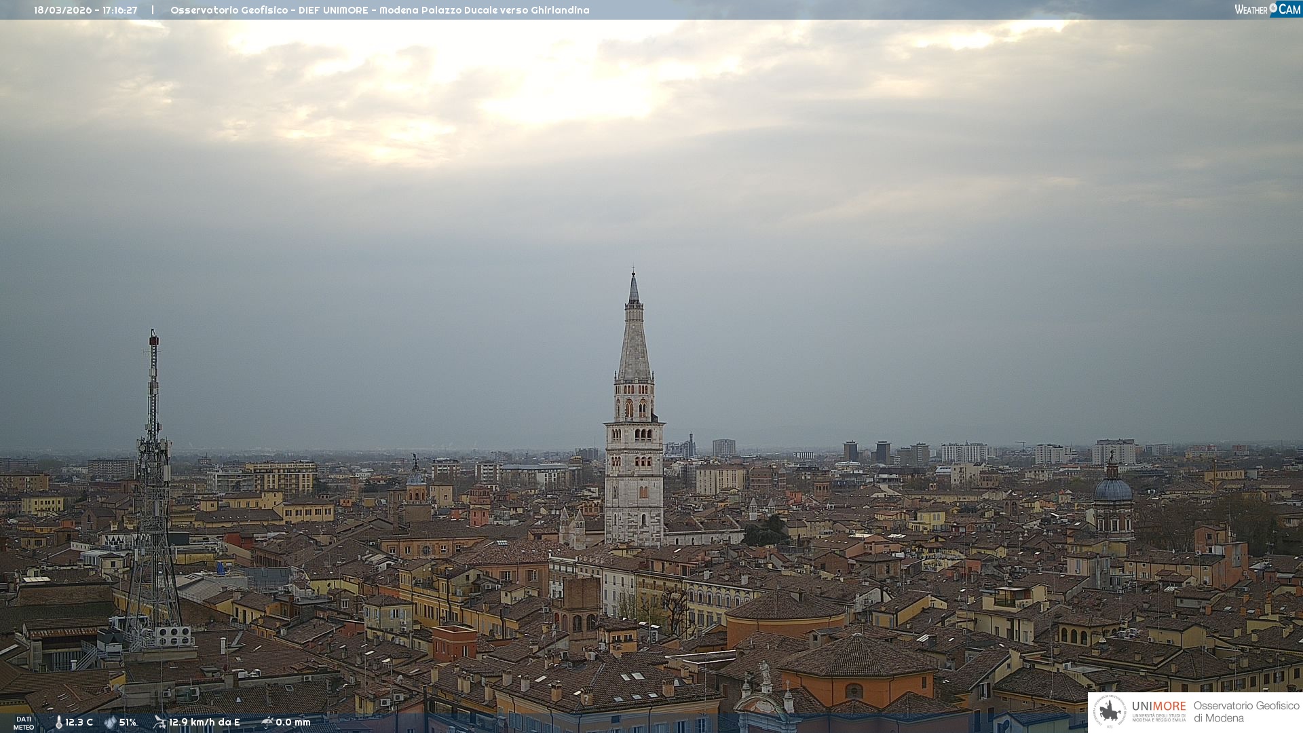Click the 17:16:27 time stamp
Image resolution: width=1303 pixels, height=733 pixels.
pos(120,10)
